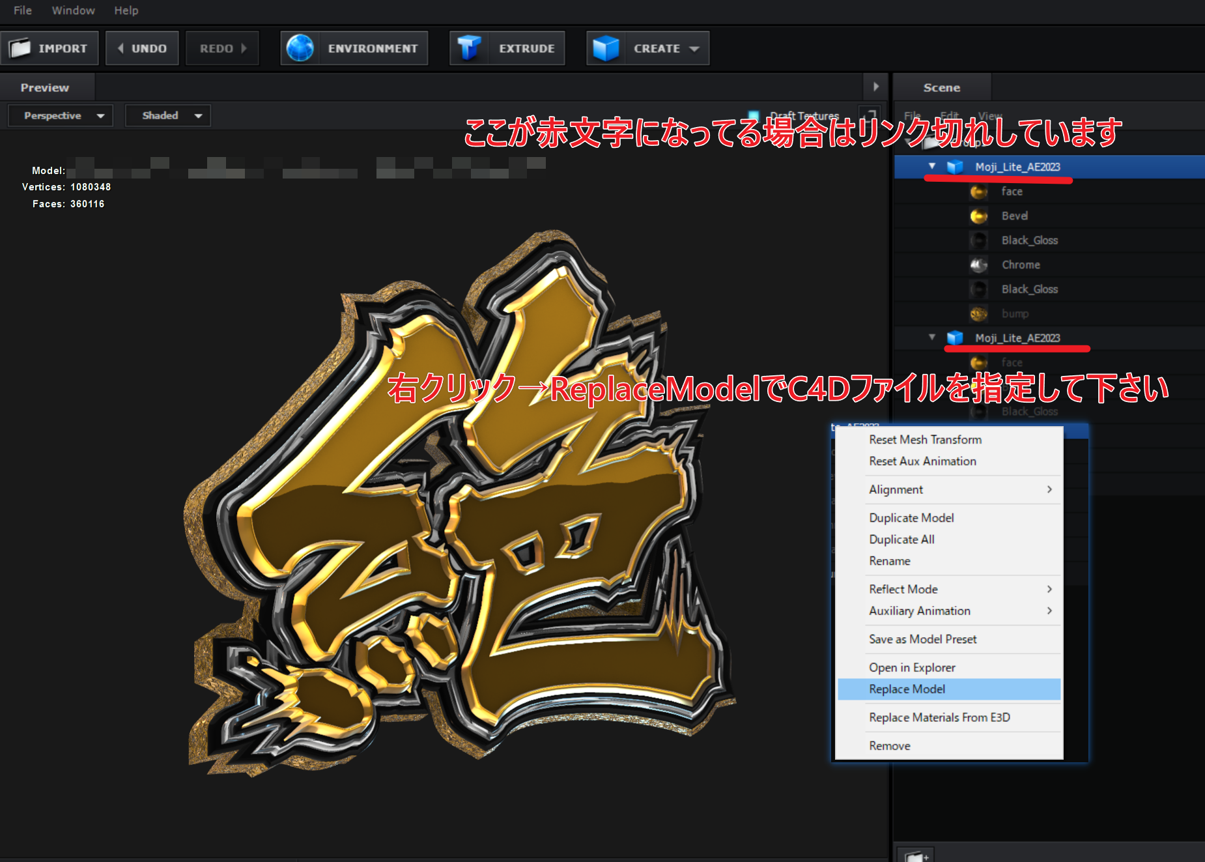Click the Undo button

tap(141, 48)
